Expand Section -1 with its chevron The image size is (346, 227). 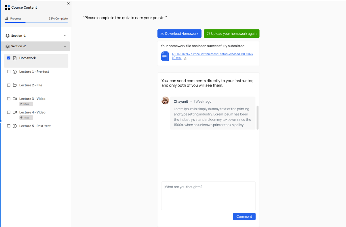click(65, 35)
